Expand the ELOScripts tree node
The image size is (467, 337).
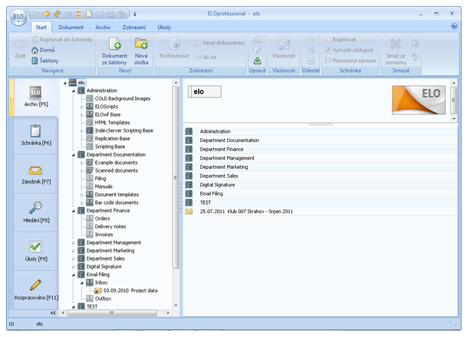[x=82, y=107]
